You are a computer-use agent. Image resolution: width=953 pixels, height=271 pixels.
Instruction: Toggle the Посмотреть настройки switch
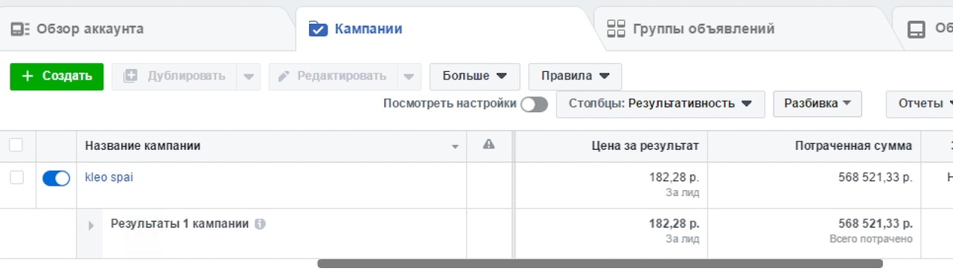coord(534,105)
